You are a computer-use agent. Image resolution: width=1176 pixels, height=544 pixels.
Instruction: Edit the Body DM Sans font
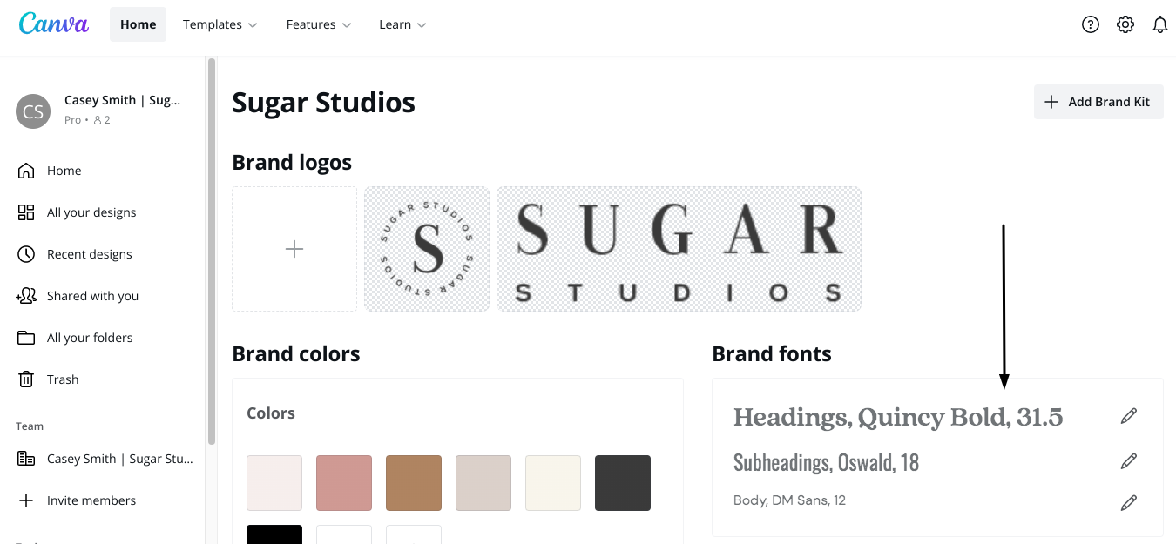point(1129,502)
